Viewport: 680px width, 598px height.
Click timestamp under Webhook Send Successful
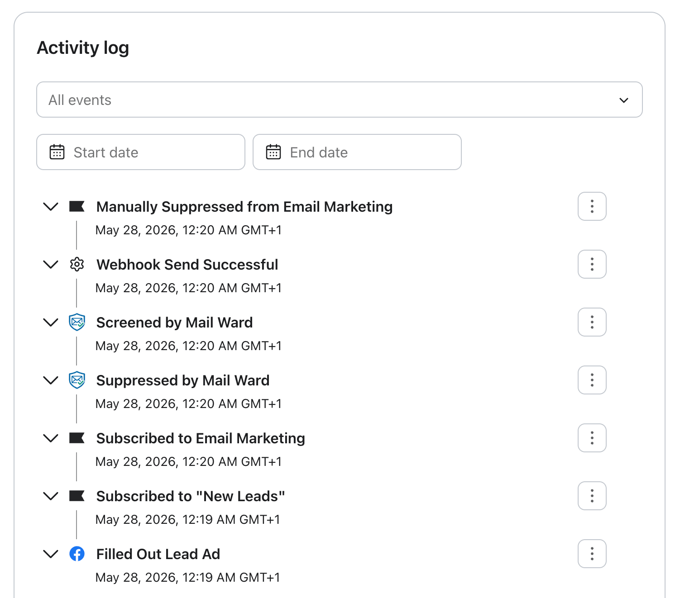[x=188, y=288]
